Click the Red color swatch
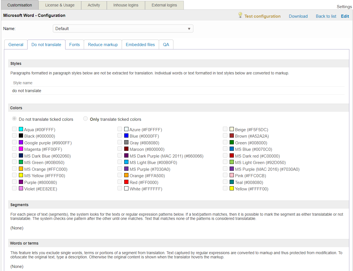Viewport: 353px width, 271px height. 126,182
